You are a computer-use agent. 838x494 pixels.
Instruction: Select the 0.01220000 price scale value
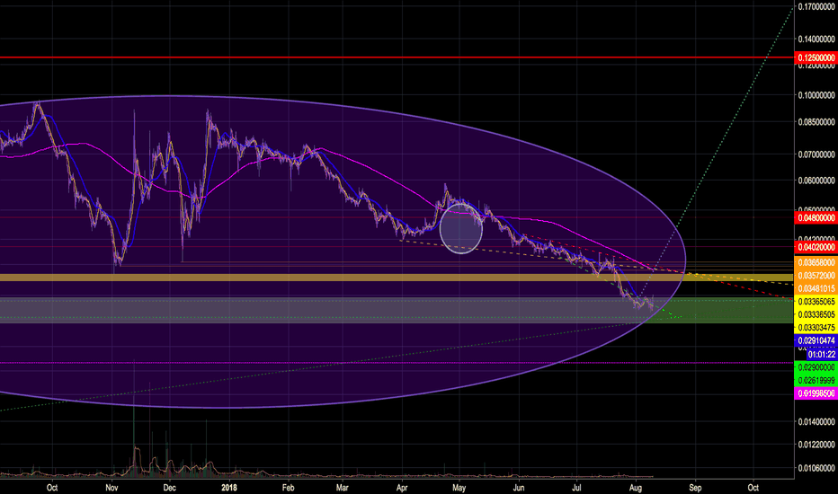click(x=816, y=445)
